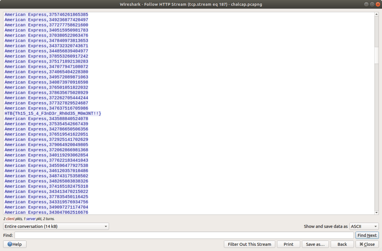Click the scrollbar down arrow
Screen dimensions: 382x251
(376, 212)
